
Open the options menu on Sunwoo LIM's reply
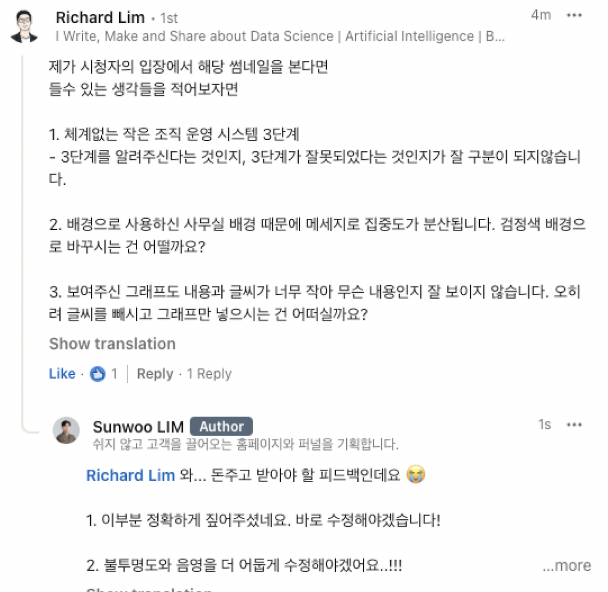574,424
